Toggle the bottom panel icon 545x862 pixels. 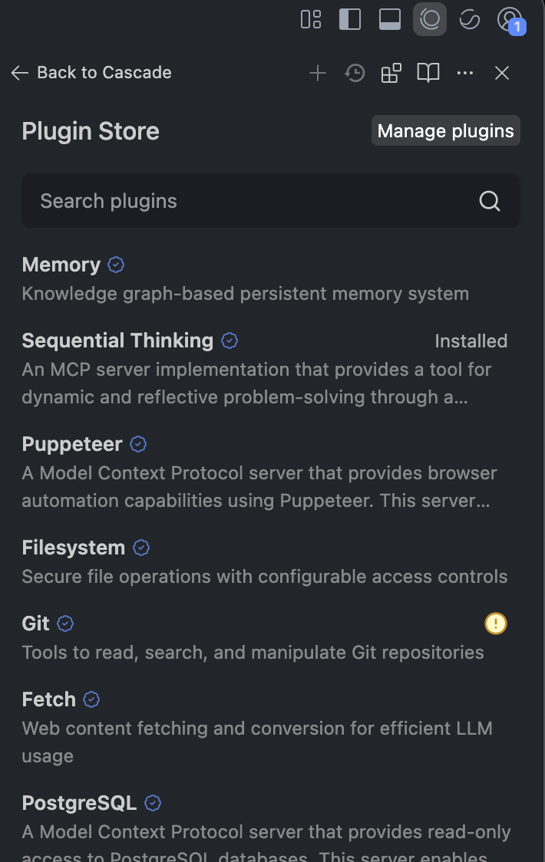[x=390, y=20]
